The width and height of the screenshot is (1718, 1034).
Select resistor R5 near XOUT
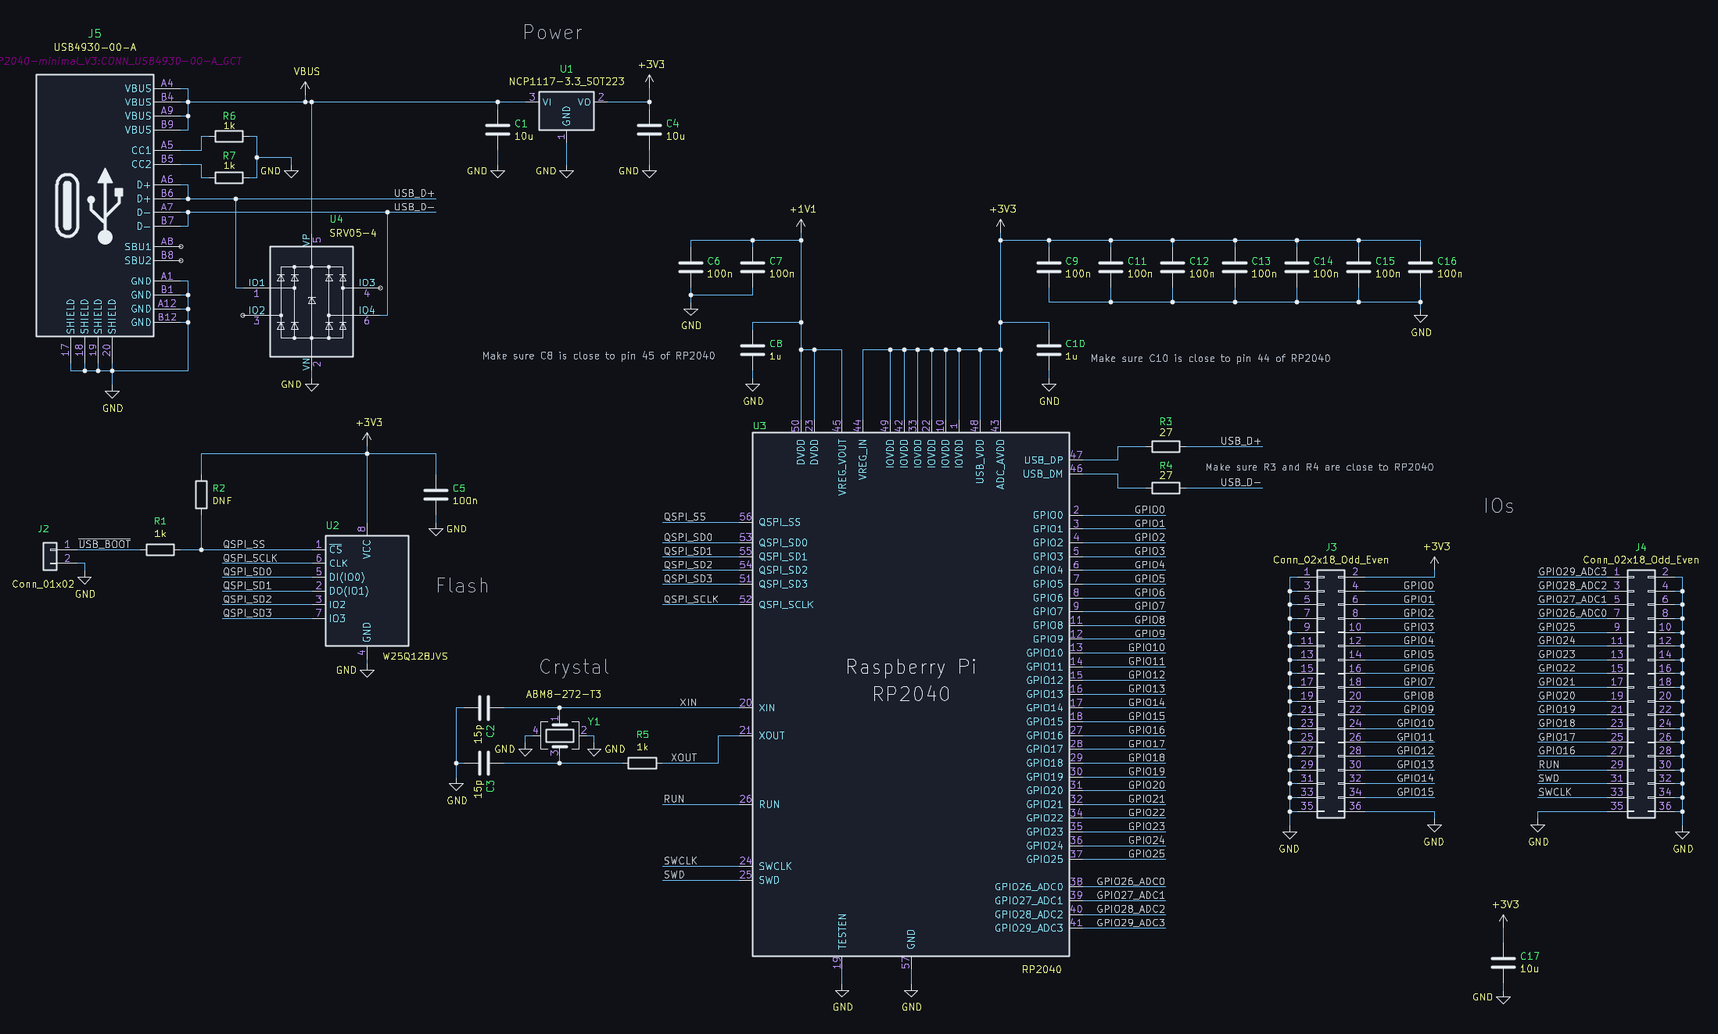[642, 763]
